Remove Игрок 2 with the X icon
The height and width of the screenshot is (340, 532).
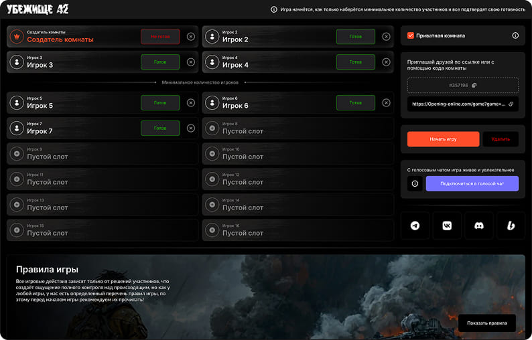[387, 37]
